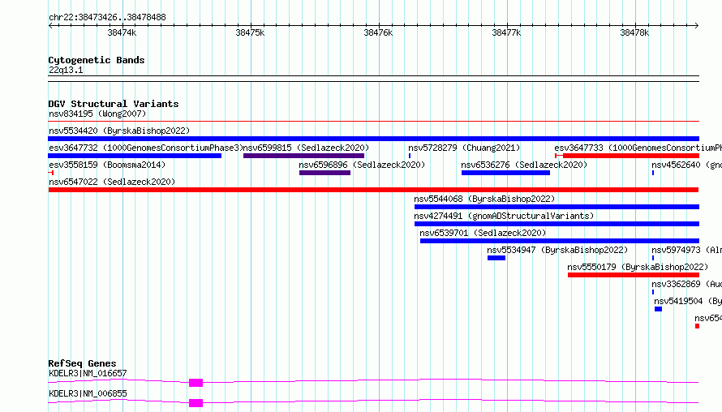Click the 38477k ruler tick label
Screen dimensions: 722x412
click(506, 32)
